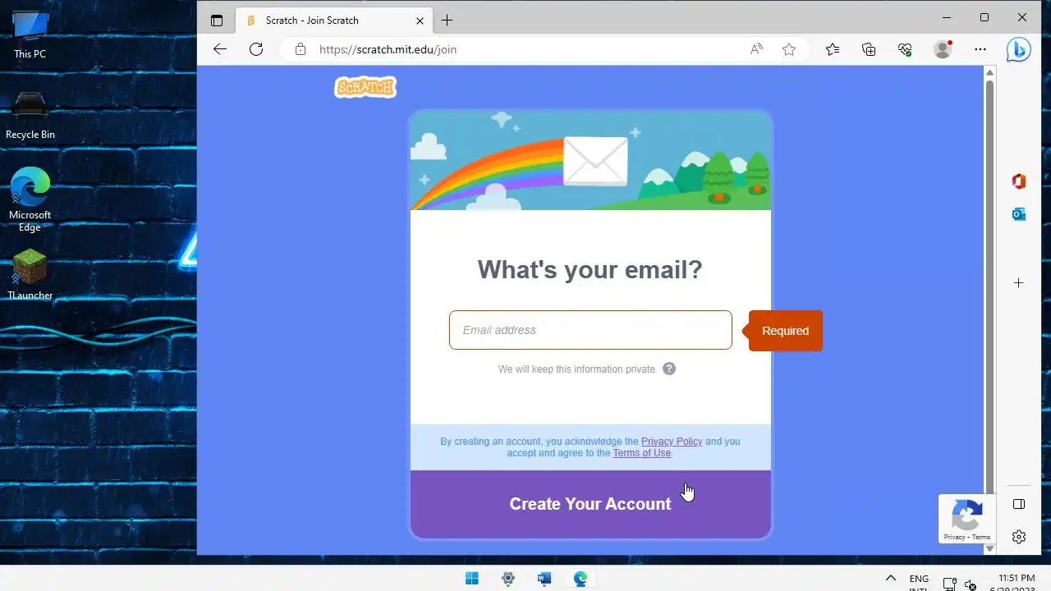Select the Scratch - Join Scratch tab
The height and width of the screenshot is (591, 1051).
tap(334, 21)
